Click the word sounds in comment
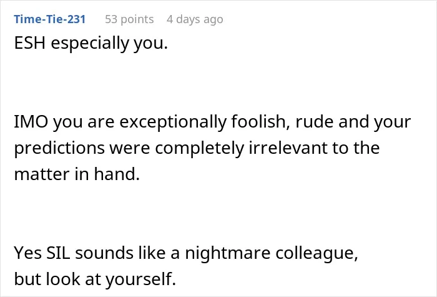Screen dimensions: 437x297 (104, 253)
